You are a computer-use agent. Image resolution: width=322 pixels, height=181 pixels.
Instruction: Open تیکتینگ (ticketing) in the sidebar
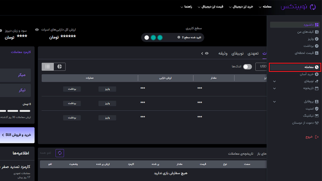tap(310, 116)
